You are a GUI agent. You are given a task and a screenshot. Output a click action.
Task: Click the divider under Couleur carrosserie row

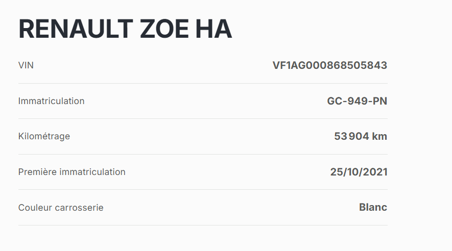(203, 225)
